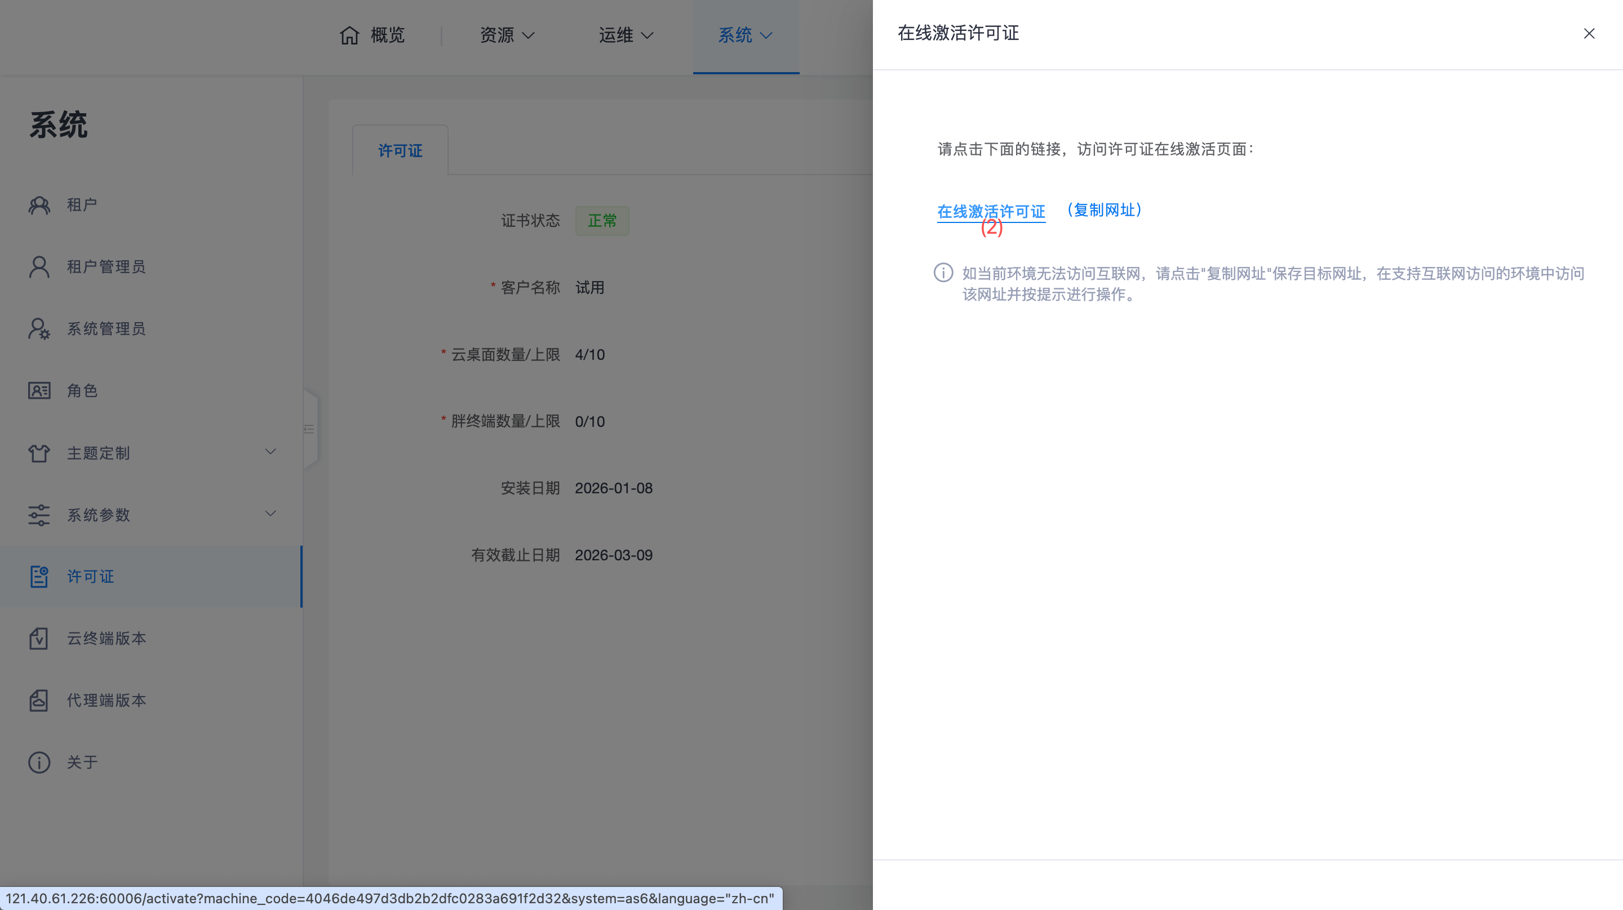Click the agent version (代理端版本) file icon
This screenshot has width=1623, height=910.
point(39,701)
